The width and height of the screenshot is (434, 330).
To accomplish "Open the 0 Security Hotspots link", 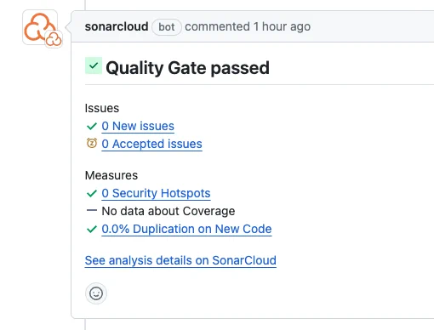I will (156, 193).
